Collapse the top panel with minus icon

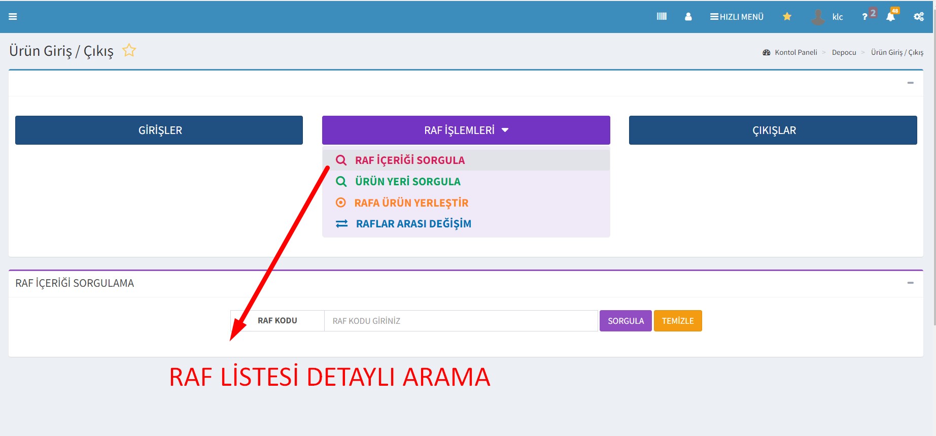910,83
